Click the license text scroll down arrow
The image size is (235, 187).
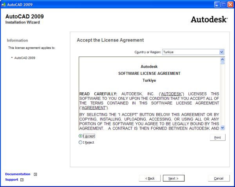(222, 128)
